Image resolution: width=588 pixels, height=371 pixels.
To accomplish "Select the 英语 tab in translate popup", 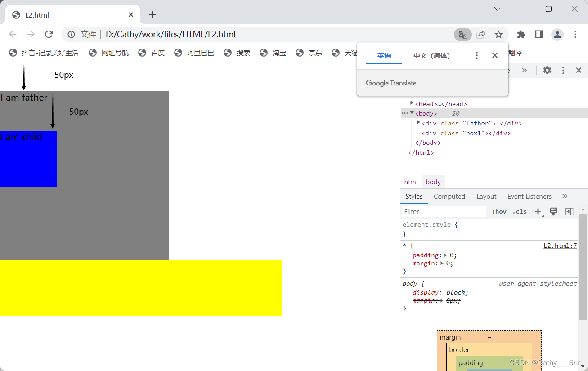I will pos(384,56).
